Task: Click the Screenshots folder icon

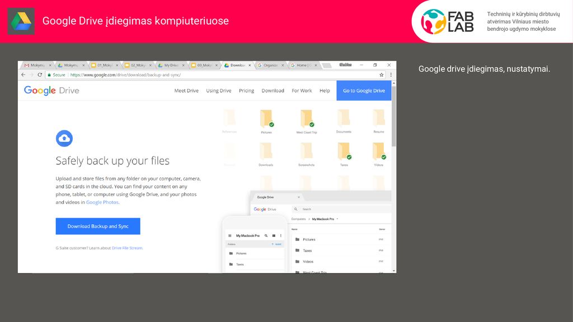Action: pos(306,151)
